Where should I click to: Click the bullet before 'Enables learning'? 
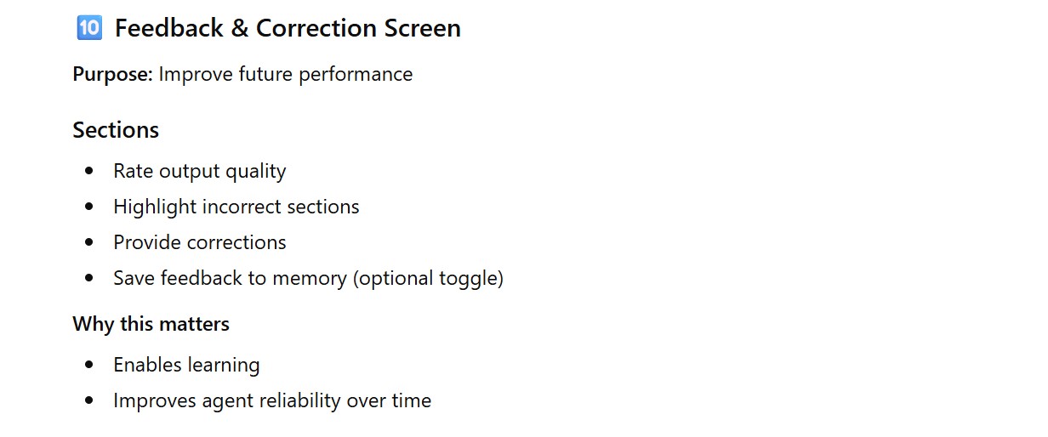(x=90, y=366)
